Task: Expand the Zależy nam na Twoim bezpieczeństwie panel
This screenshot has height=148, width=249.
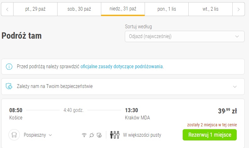Action: (123, 86)
